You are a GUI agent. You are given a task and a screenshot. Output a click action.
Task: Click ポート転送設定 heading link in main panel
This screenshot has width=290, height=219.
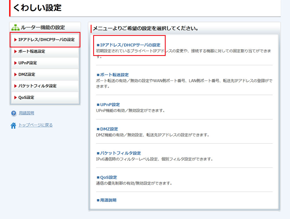click(x=114, y=75)
